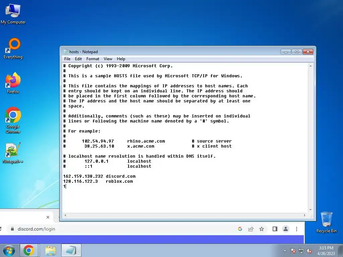
Task: Show hidden system tray icons
Action: tap(285, 251)
